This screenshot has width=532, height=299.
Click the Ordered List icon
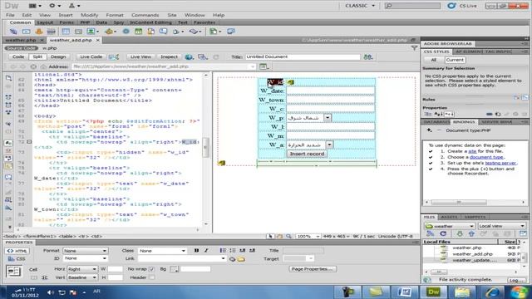233,251
